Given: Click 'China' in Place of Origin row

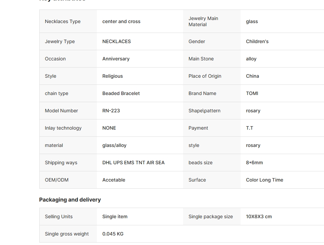Looking at the screenshot, I should [x=252, y=76].
